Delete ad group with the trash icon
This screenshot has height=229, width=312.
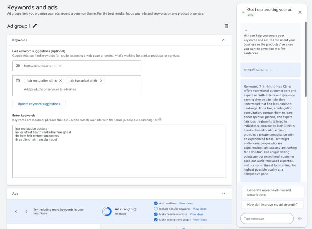pyautogui.click(x=226, y=26)
